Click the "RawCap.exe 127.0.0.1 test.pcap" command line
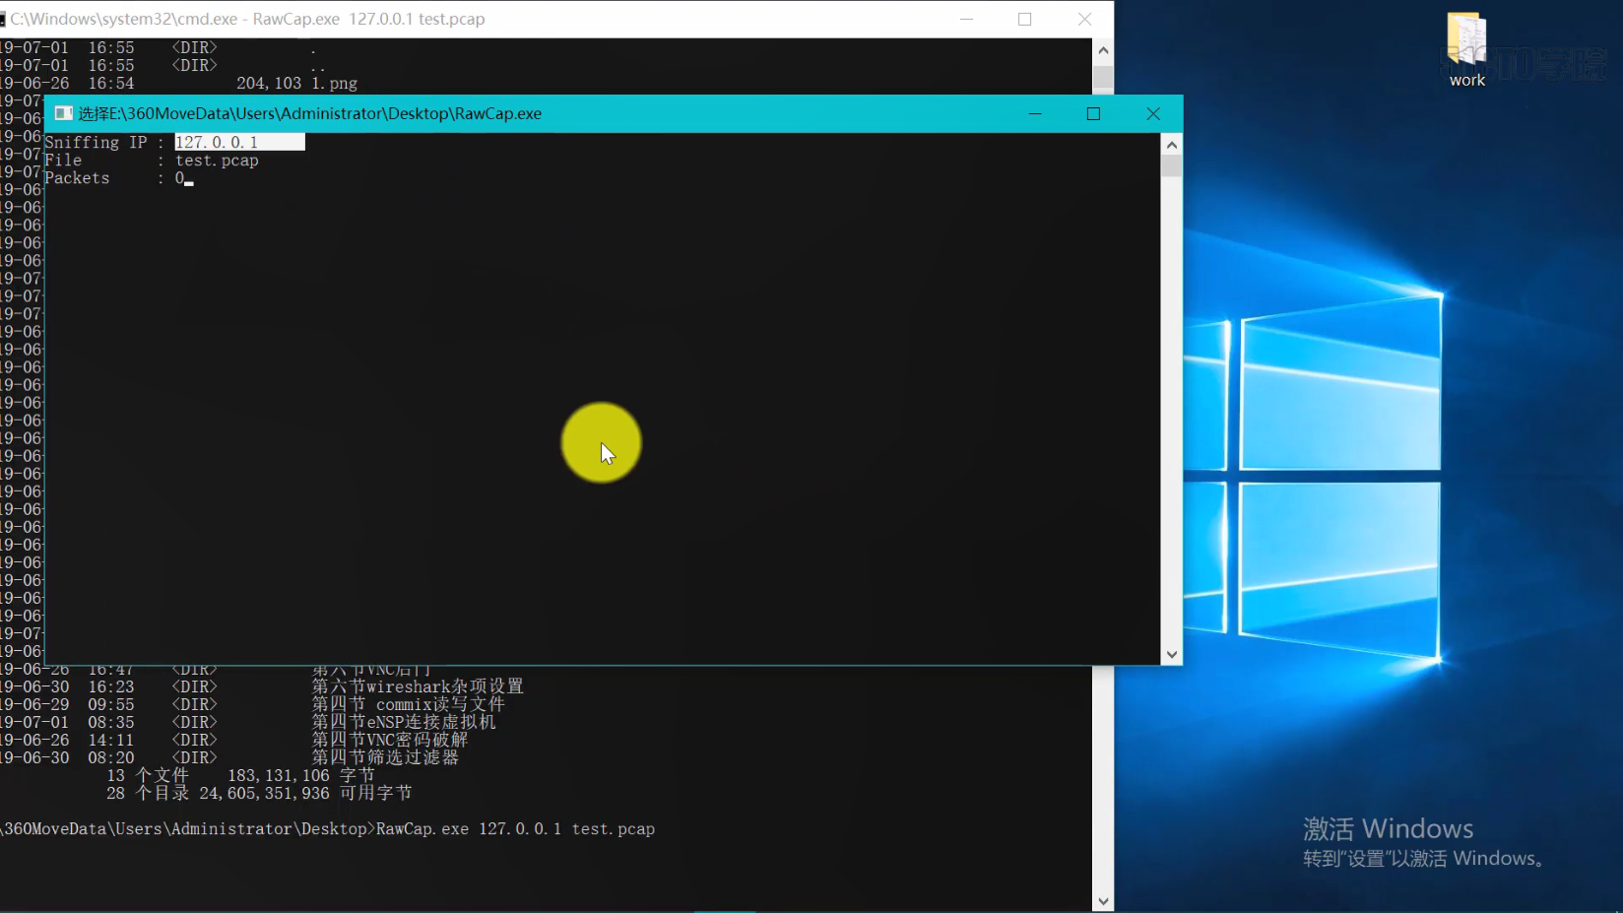 click(x=515, y=829)
